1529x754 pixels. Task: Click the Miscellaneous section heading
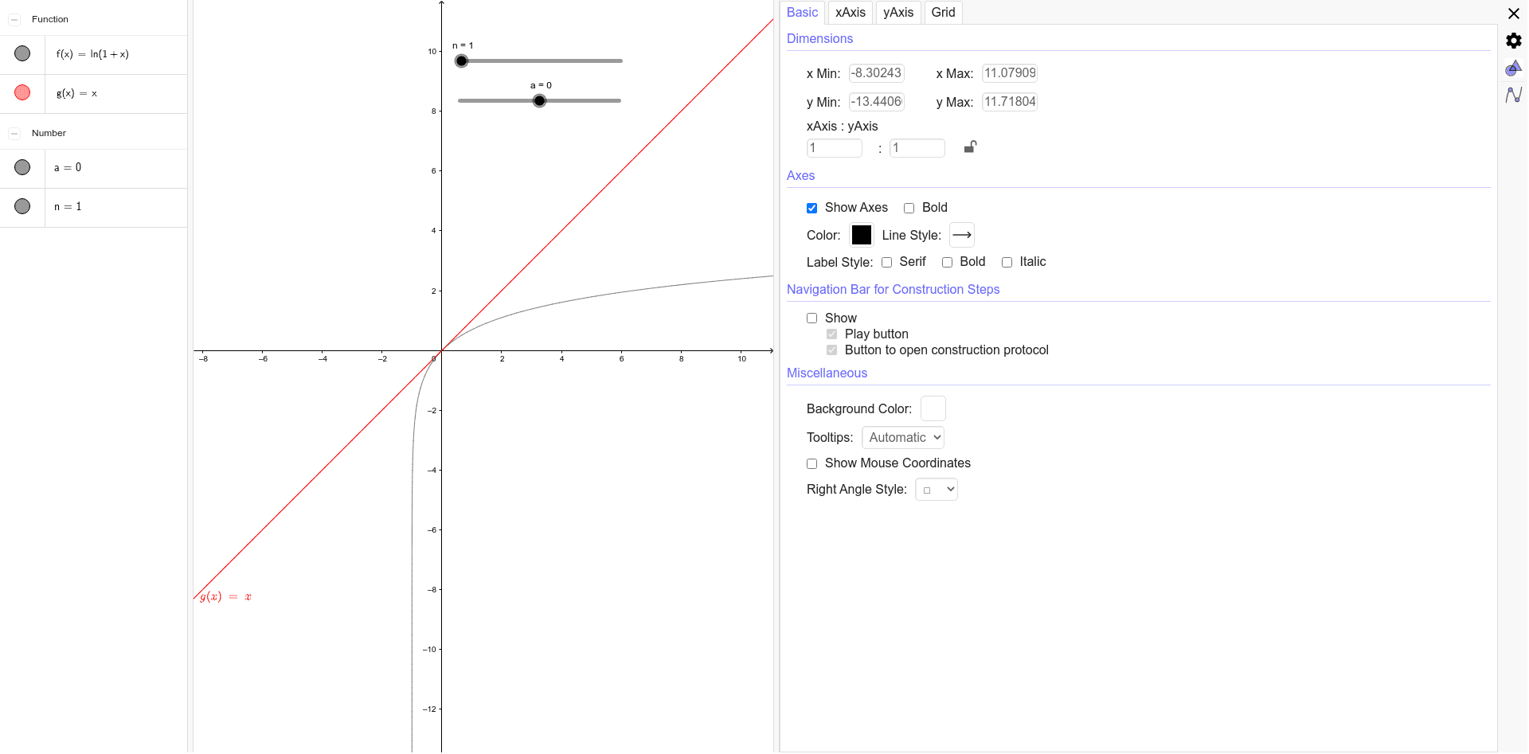827,373
